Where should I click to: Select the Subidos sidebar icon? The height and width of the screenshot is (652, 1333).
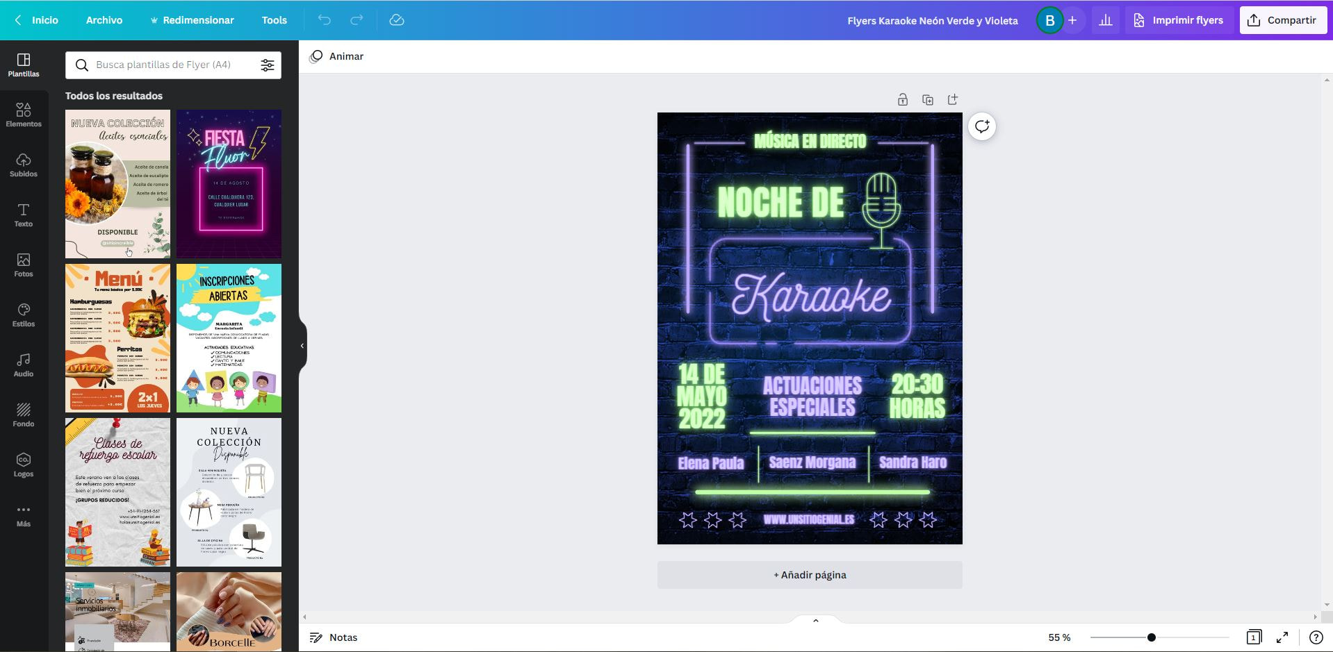pos(23,165)
